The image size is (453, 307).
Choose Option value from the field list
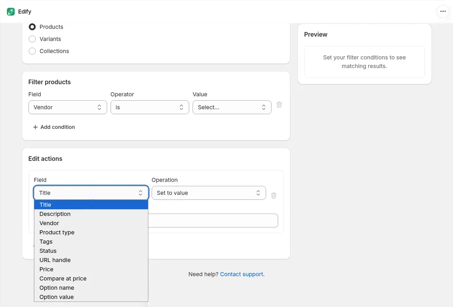click(91, 297)
